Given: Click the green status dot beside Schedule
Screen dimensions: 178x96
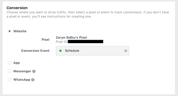Looking at the screenshot, I should click(x=61, y=51).
